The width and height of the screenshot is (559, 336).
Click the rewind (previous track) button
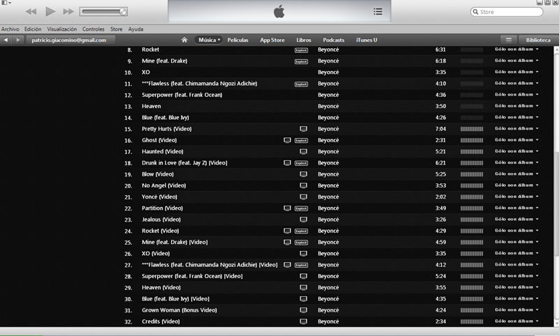[x=31, y=12]
